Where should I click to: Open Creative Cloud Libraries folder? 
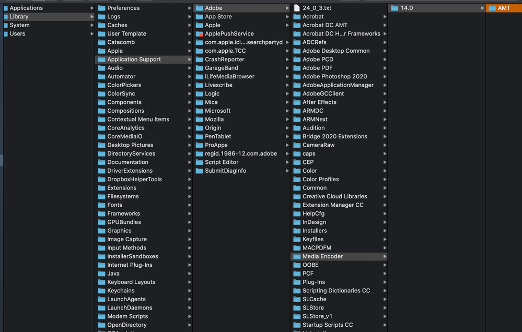[339, 197]
